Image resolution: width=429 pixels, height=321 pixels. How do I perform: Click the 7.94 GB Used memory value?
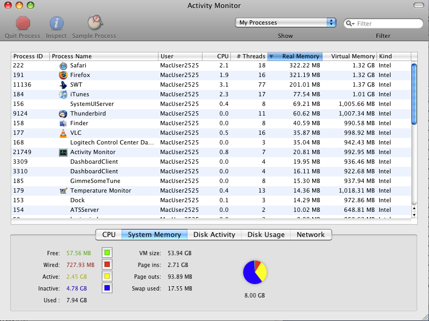pos(77,300)
